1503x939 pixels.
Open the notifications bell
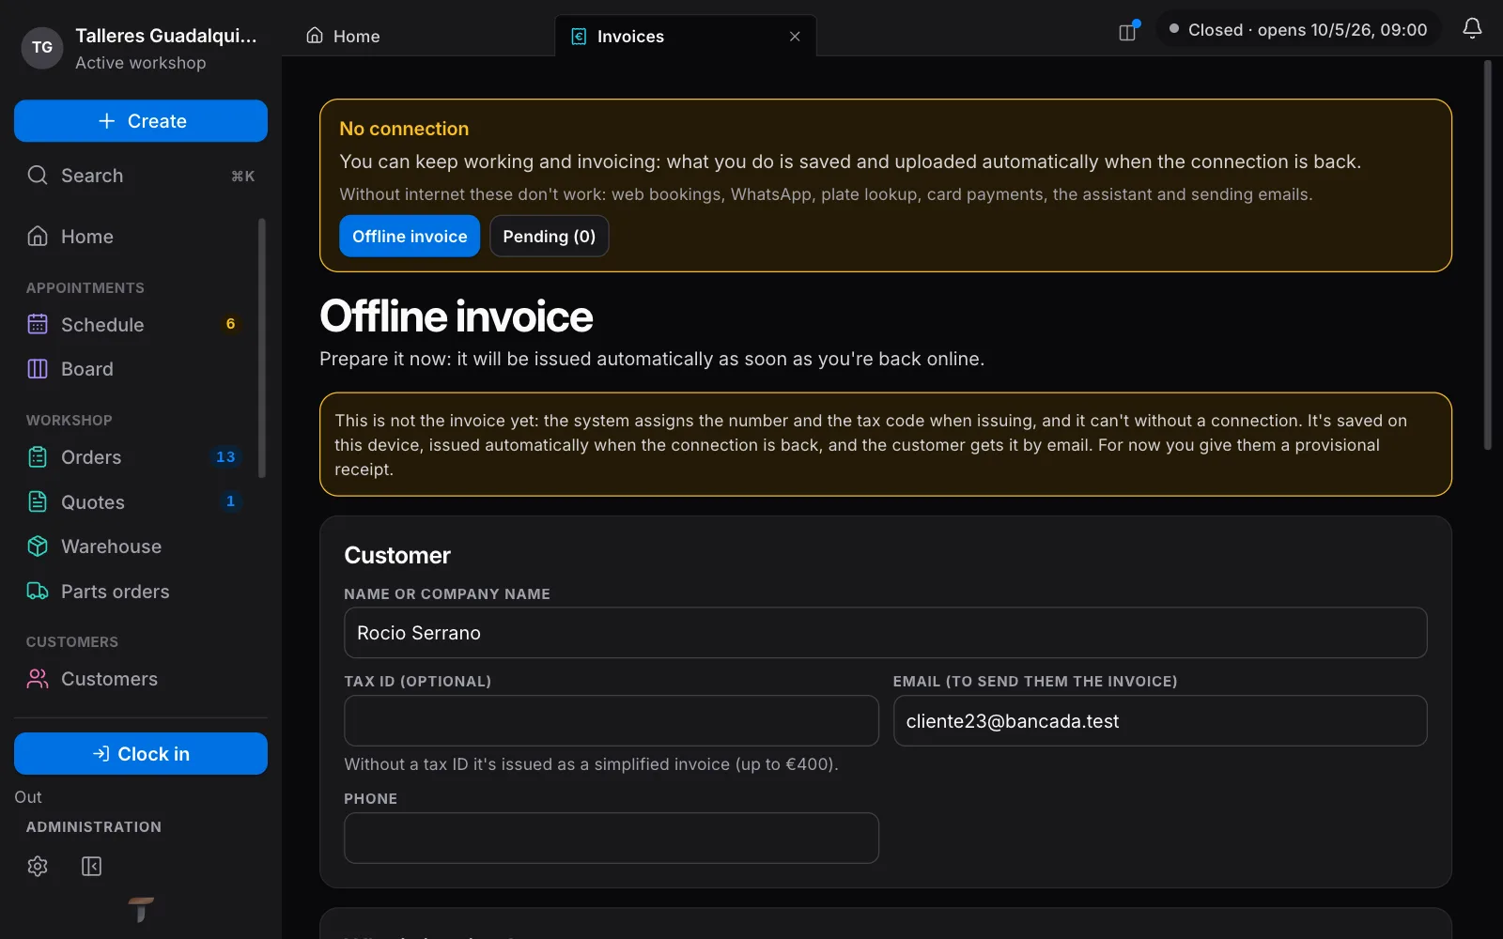pos(1472,29)
